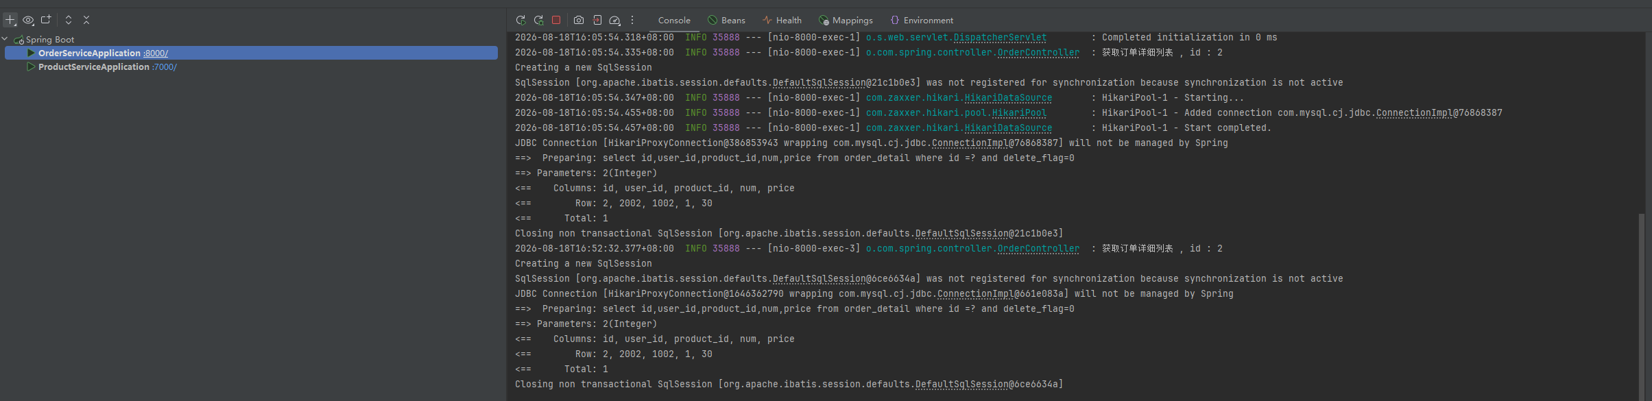The width and height of the screenshot is (1652, 401).
Task: Open the Beans tab
Action: click(726, 21)
